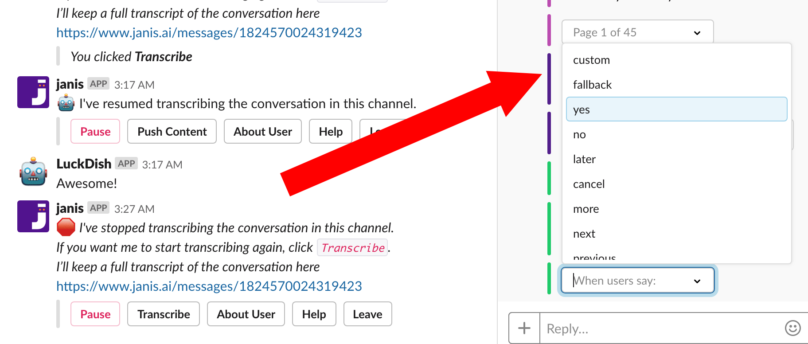Click the plus attach icon beside Reply
Image resolution: width=808 pixels, height=344 pixels.
[524, 328]
